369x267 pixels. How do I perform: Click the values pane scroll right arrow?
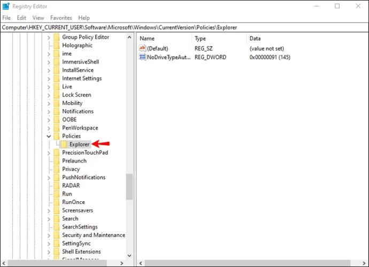pyautogui.click(x=364, y=263)
